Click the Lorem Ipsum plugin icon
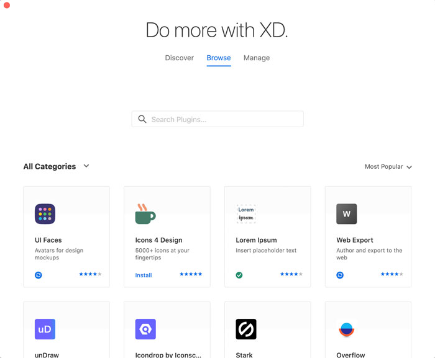Screen dimensions: 435x358 coord(246,214)
